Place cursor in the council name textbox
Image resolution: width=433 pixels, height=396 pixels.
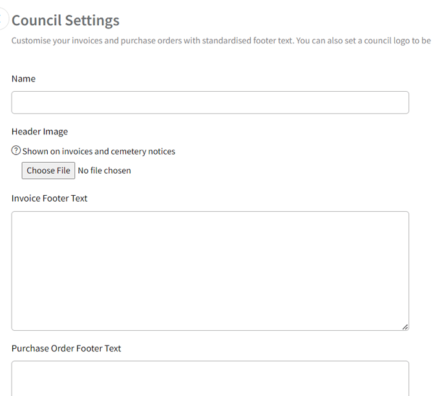210,103
